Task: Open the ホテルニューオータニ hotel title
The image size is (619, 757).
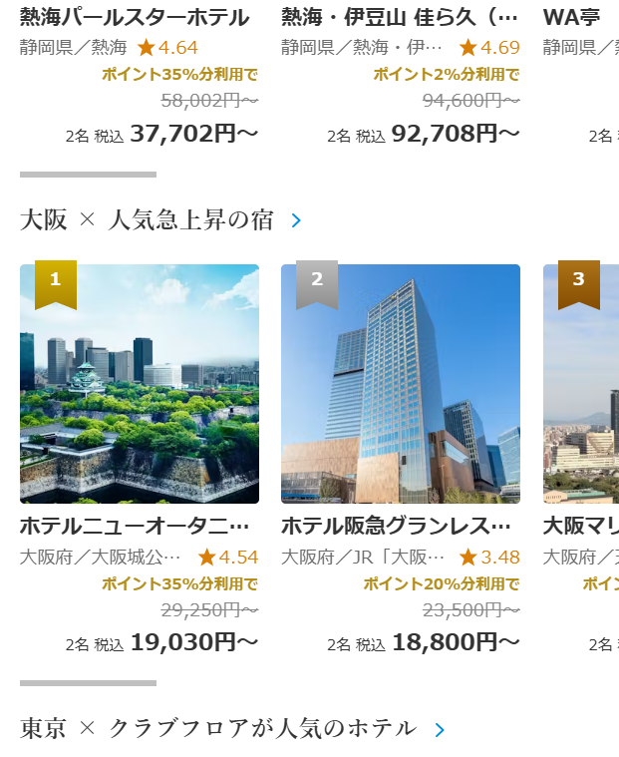Action: coord(135,527)
